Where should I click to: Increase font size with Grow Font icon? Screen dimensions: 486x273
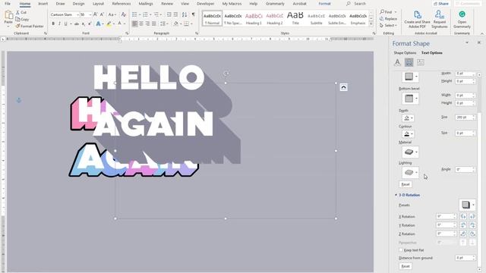click(96, 14)
